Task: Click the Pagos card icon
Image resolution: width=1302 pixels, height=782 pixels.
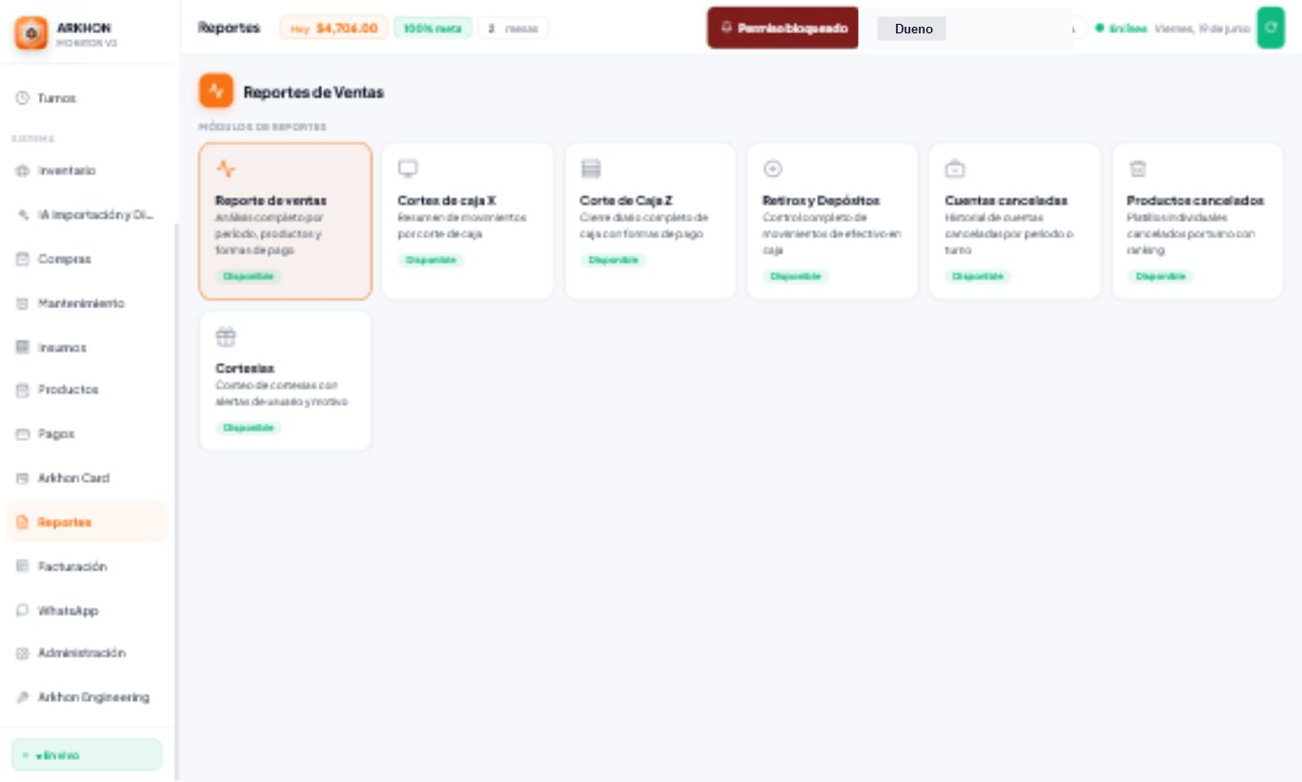Action: [23, 434]
